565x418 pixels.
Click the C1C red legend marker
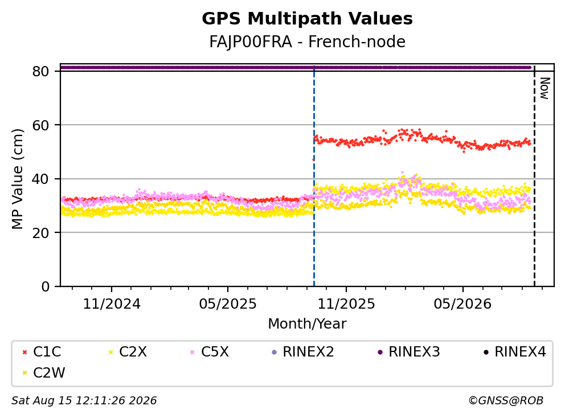tap(24, 352)
